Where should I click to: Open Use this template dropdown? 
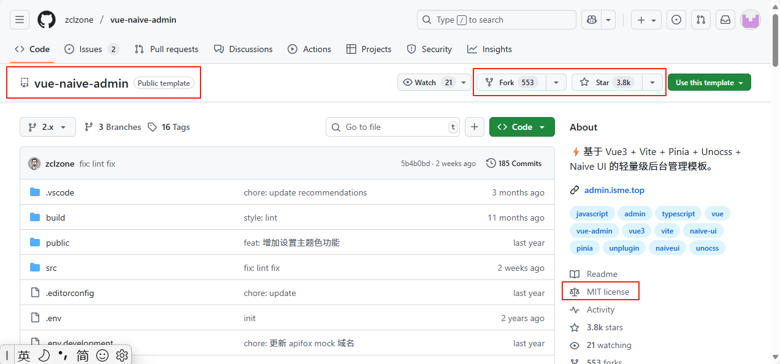click(x=709, y=82)
